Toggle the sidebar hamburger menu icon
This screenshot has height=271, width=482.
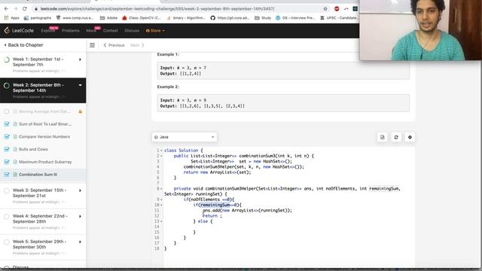coord(92,45)
